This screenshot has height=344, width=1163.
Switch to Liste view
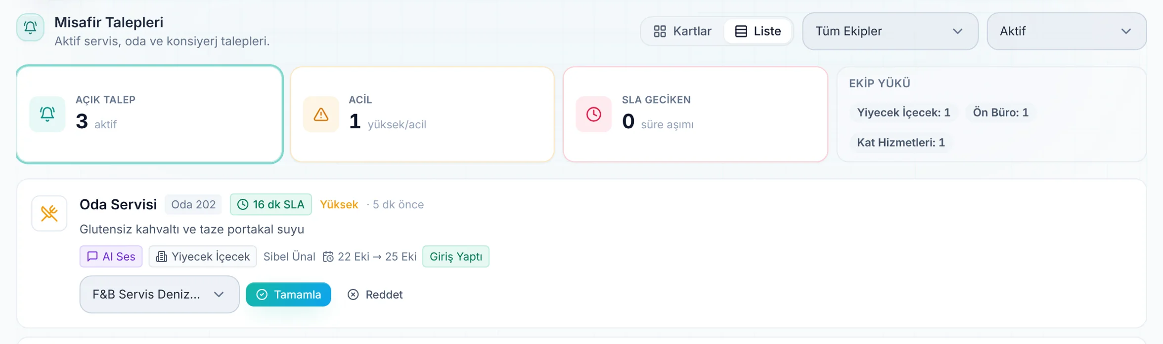pos(758,31)
